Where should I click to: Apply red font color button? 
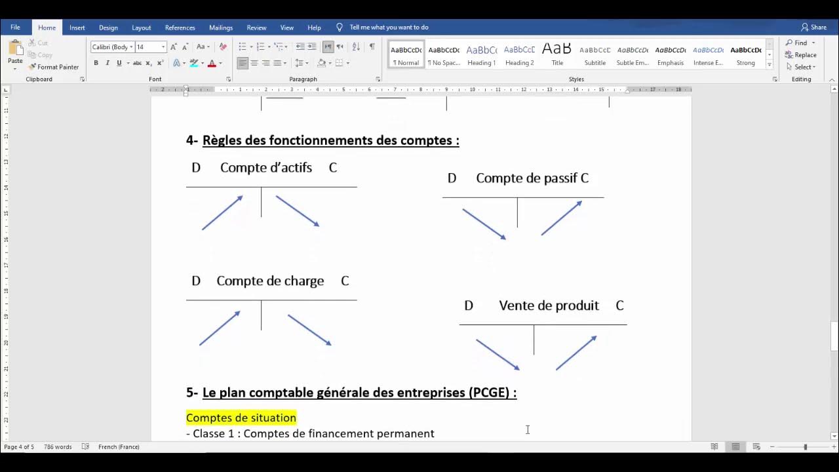212,63
